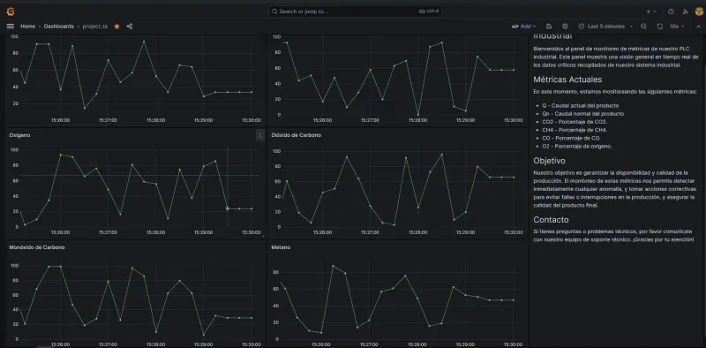
Task: Click the Métricas Actuales heading
Action: tap(567, 79)
